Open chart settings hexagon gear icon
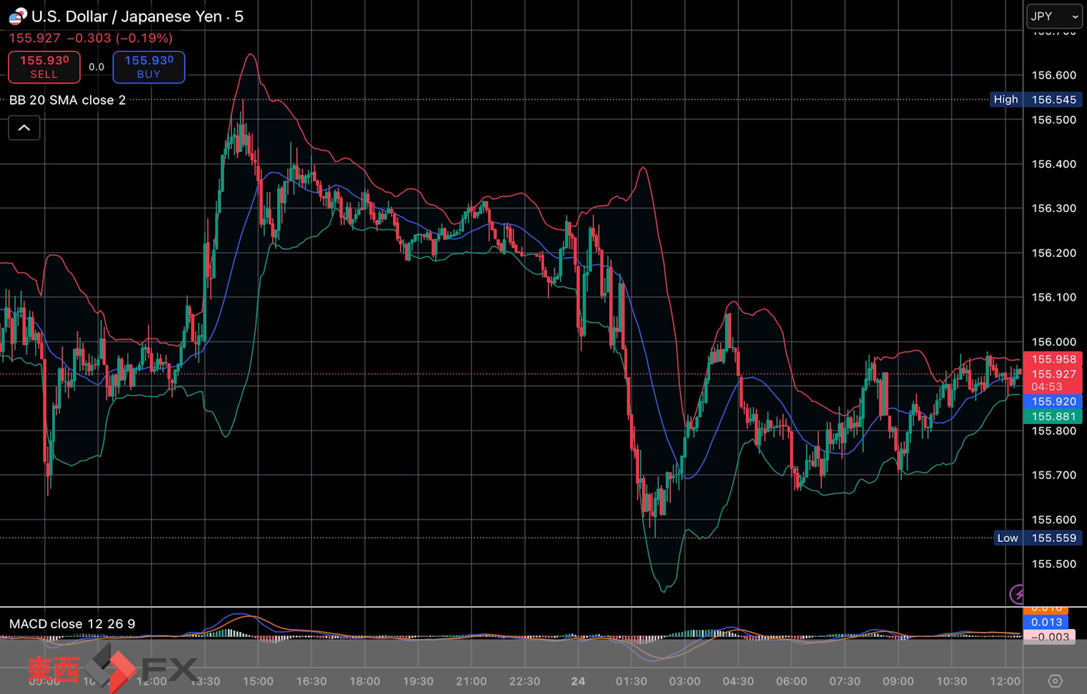The height and width of the screenshot is (694, 1087). coord(1054,681)
